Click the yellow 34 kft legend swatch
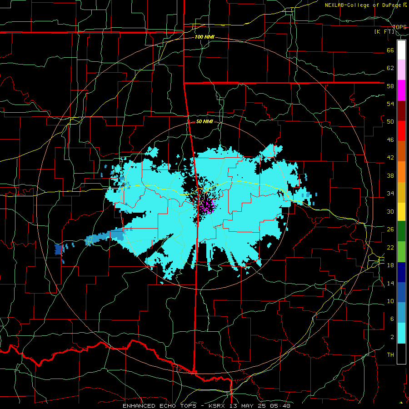This screenshot has width=409, height=409. pos(401,211)
